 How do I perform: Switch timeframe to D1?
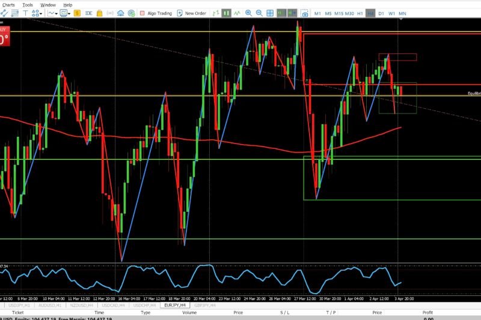click(381, 13)
